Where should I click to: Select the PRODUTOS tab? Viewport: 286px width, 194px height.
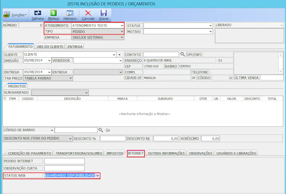pos(17,86)
